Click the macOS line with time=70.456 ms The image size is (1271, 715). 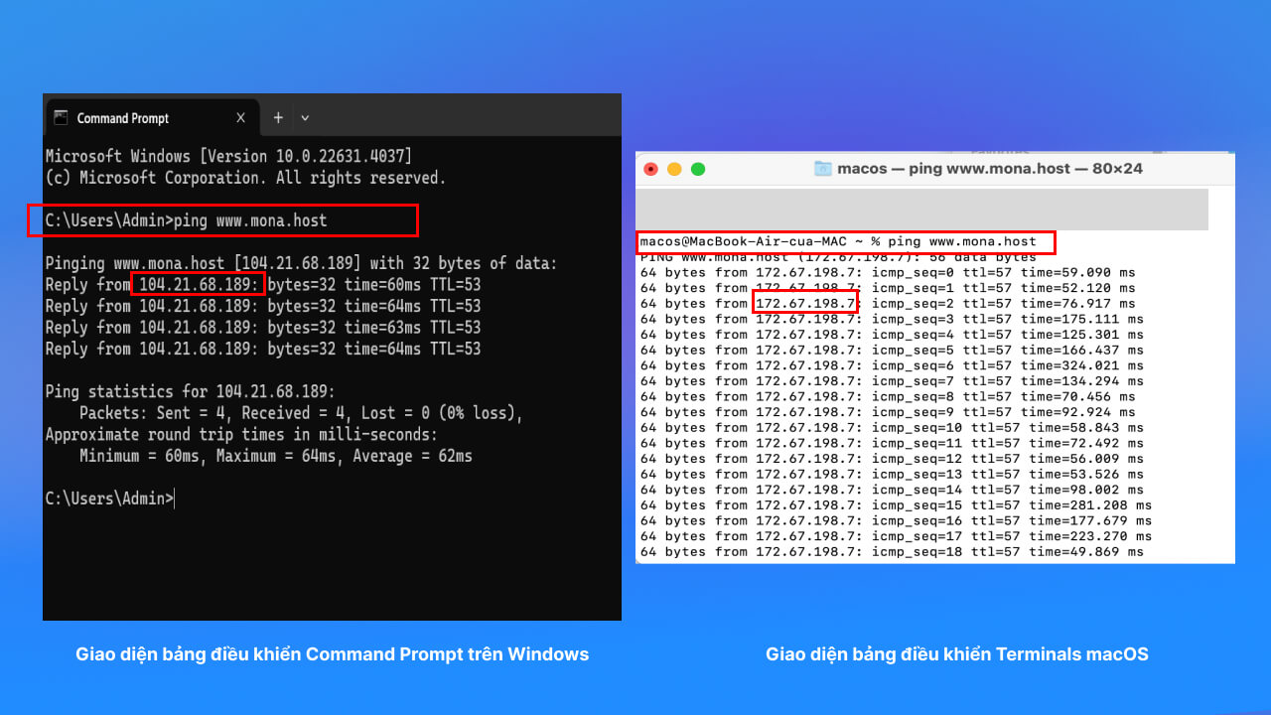coord(888,396)
